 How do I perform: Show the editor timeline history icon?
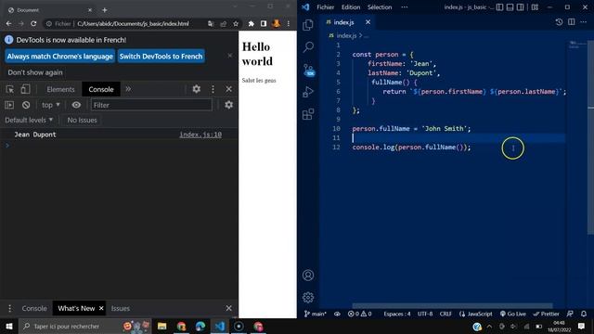[x=559, y=22]
